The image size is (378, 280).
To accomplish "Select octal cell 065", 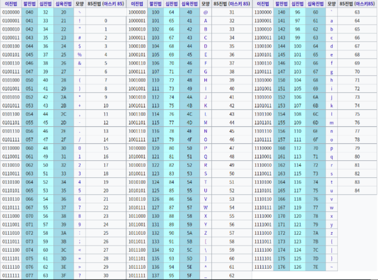I will pyautogui.click(x=29, y=191).
